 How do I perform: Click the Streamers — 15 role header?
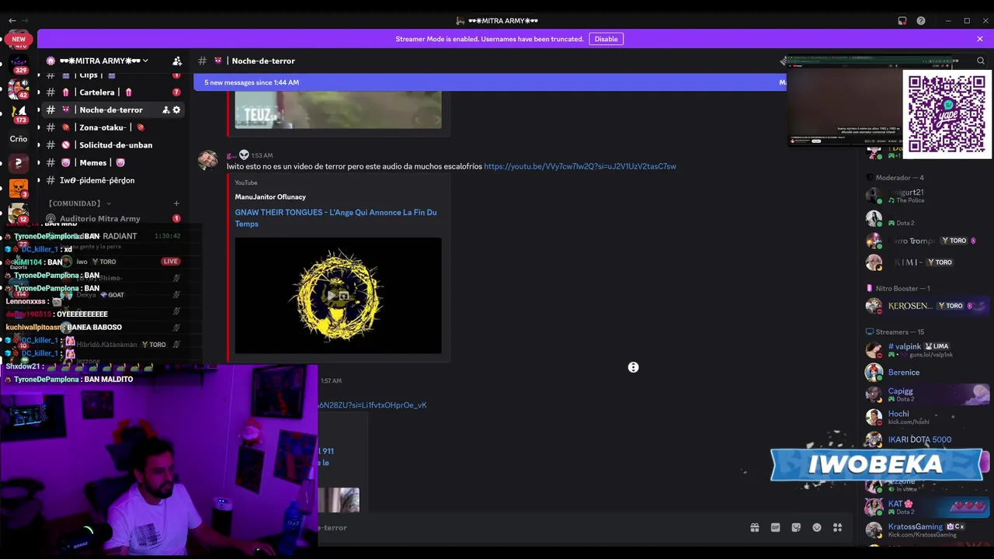tap(895, 332)
